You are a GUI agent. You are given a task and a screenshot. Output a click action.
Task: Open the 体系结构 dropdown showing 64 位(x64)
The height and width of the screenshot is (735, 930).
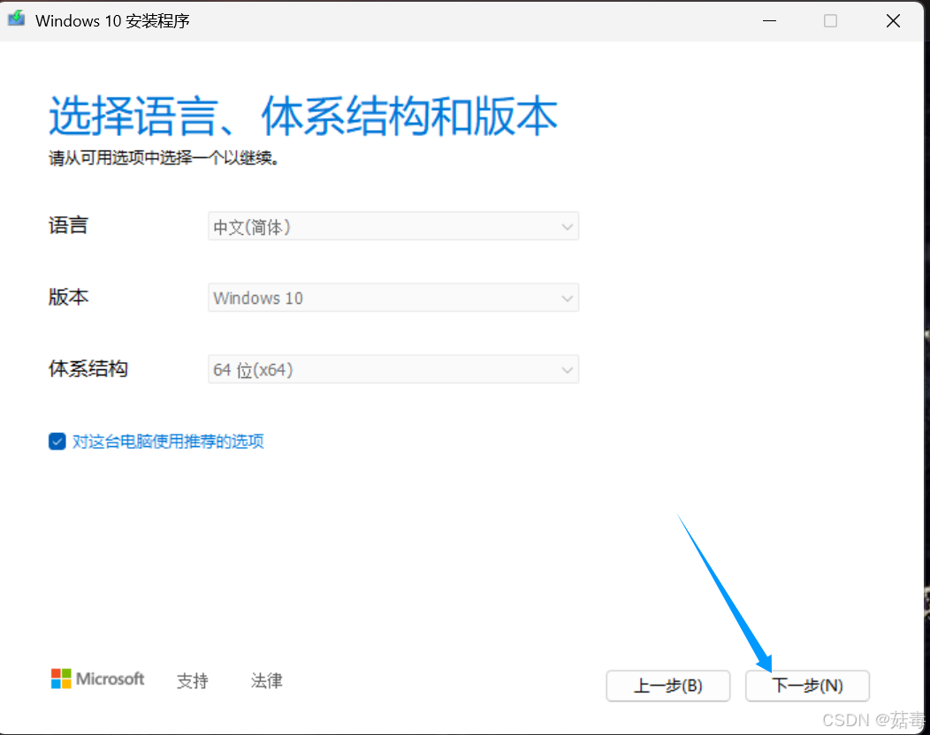click(x=393, y=369)
